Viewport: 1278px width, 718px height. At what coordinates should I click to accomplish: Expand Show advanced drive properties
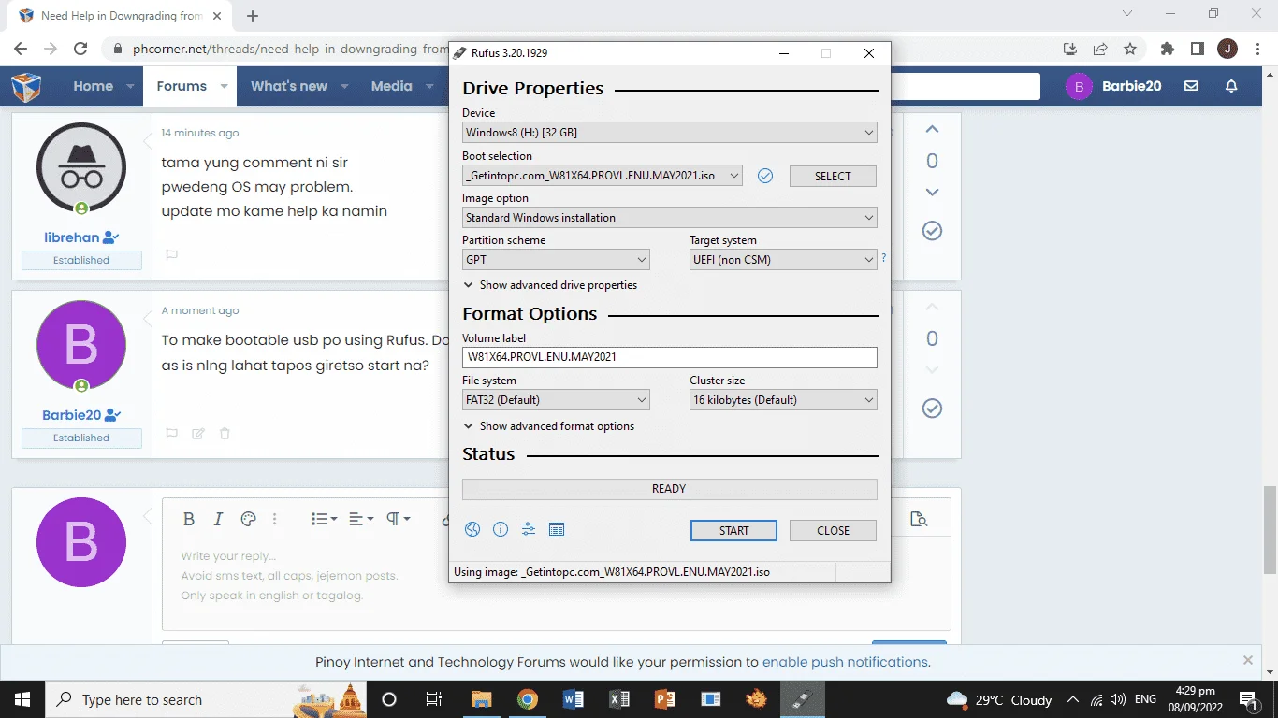pos(550,285)
